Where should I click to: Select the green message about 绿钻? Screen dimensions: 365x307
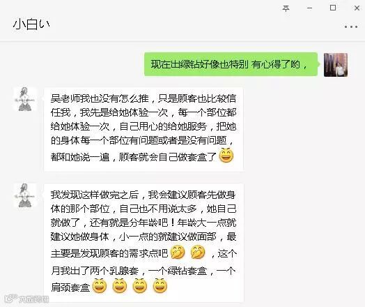231,64
